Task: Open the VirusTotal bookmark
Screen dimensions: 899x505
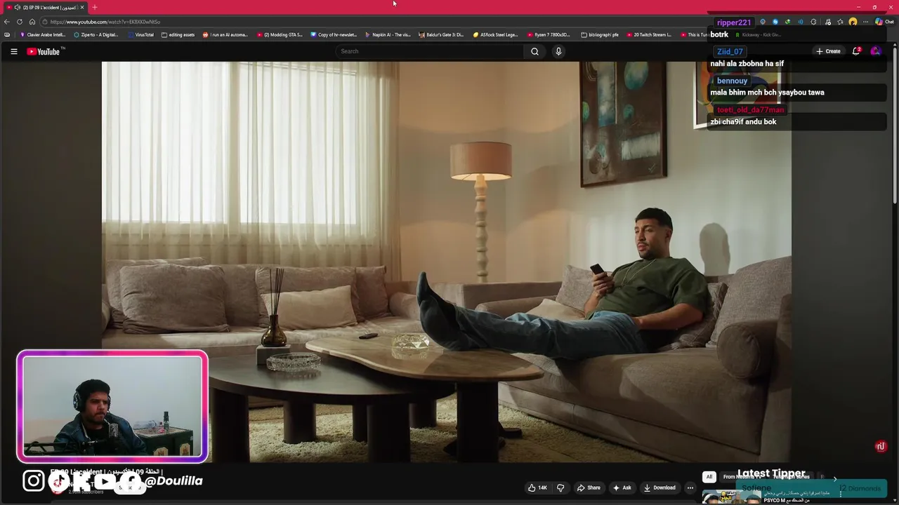Action: 140,34
